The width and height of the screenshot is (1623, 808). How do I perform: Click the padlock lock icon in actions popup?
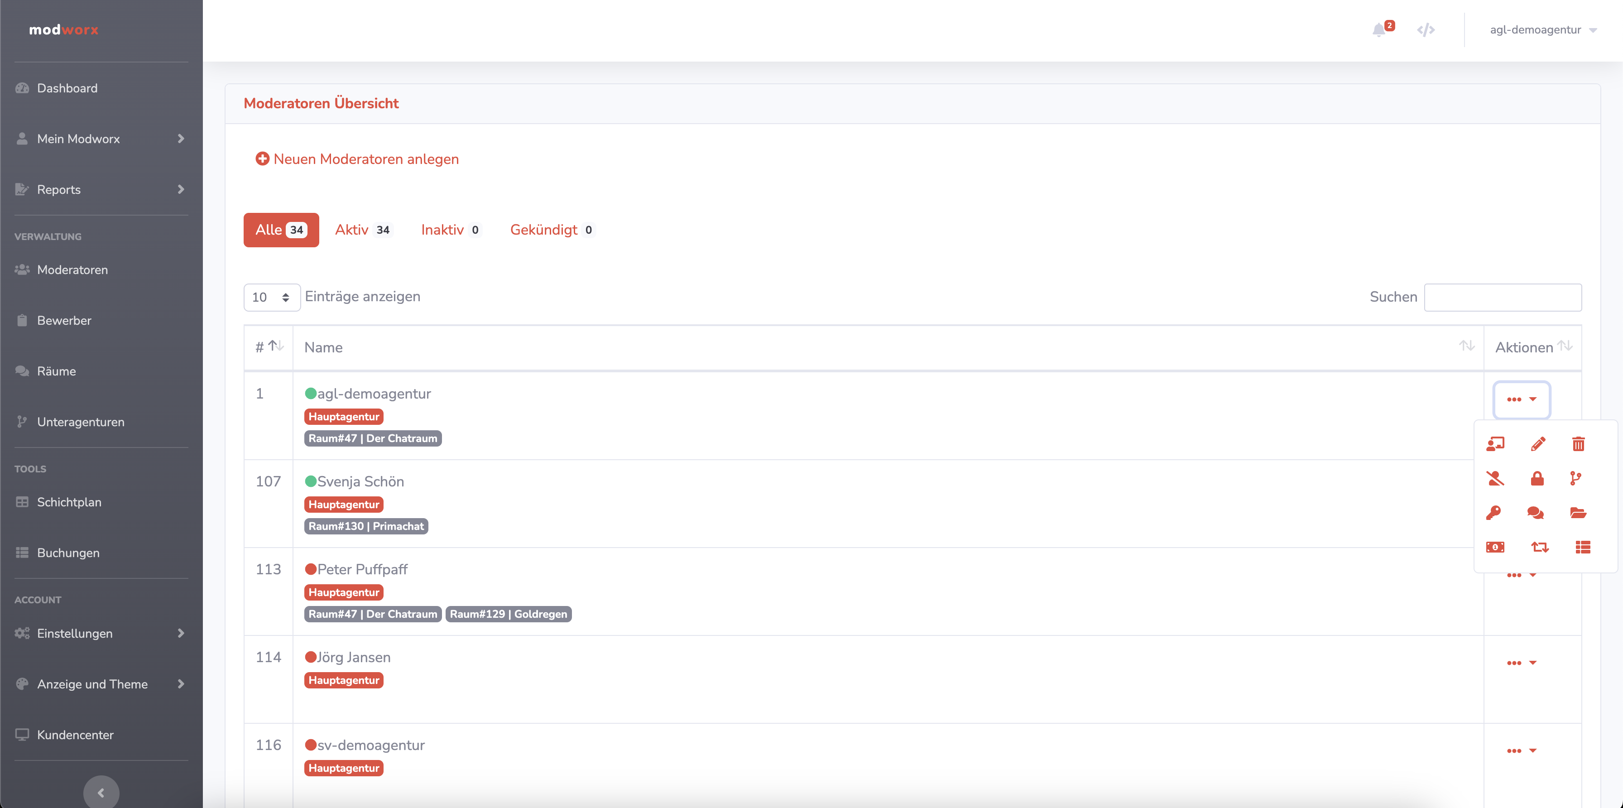pos(1537,478)
